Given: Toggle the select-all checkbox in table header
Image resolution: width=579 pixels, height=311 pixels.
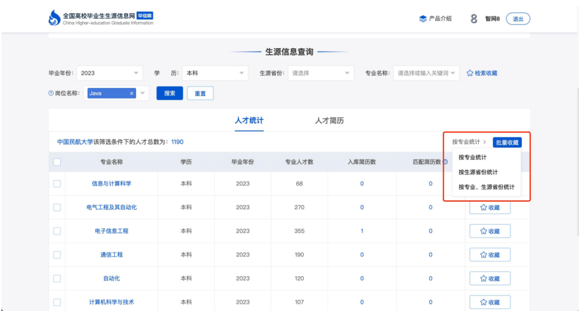Looking at the screenshot, I should (x=57, y=162).
